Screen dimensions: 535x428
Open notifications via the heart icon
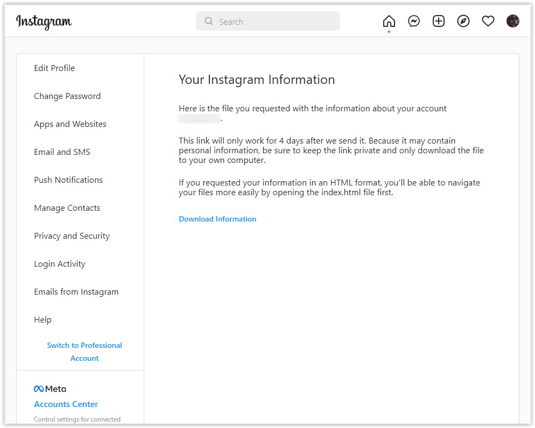[488, 20]
